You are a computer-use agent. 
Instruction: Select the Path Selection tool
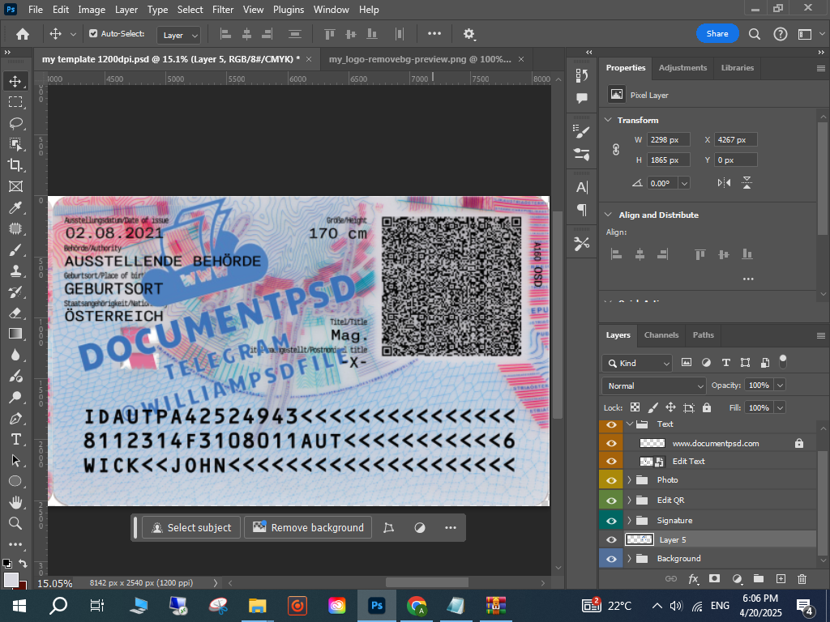(x=15, y=460)
